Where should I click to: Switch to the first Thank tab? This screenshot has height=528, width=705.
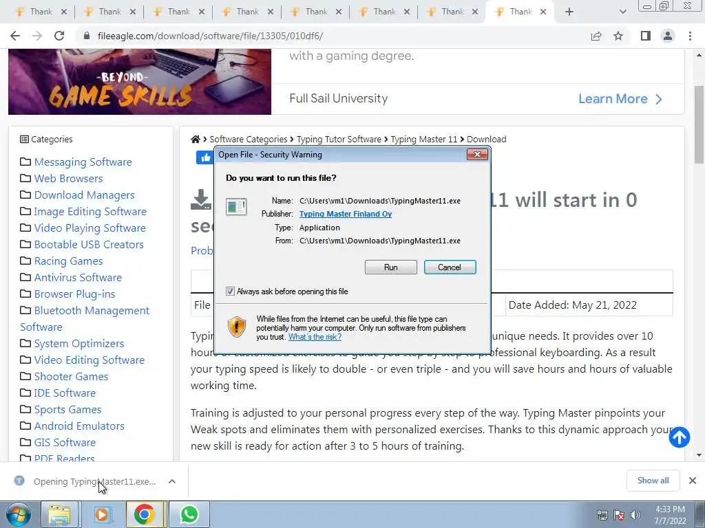(41, 12)
